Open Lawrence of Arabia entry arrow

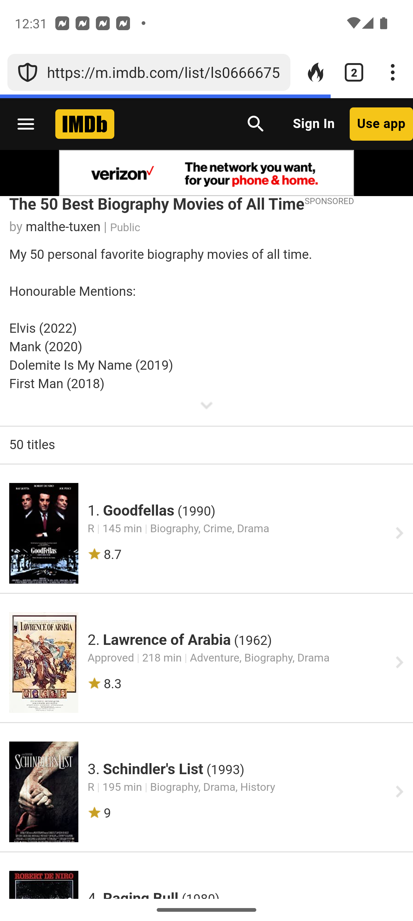point(399,662)
